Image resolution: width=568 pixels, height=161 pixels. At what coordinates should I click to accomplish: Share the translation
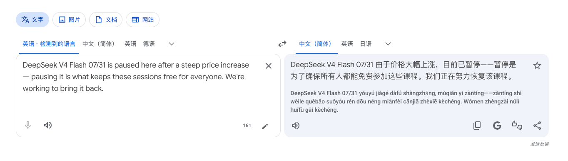(537, 126)
